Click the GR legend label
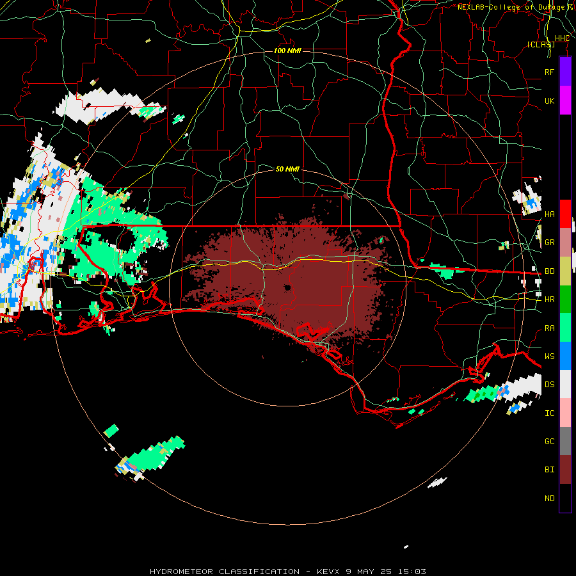Viewport: 576px width, 576px height. (549, 243)
